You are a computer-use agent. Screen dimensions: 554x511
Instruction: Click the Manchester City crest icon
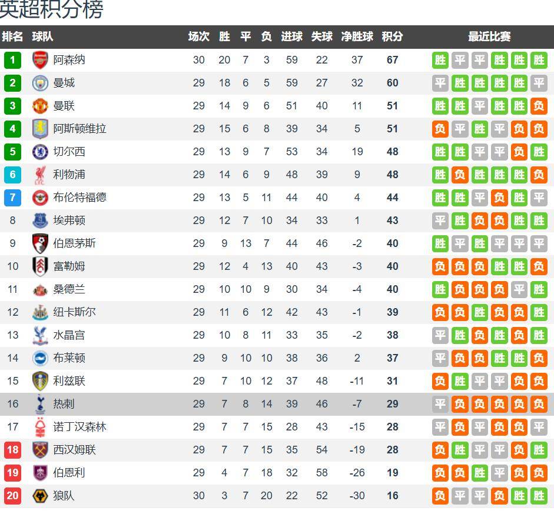coord(40,83)
